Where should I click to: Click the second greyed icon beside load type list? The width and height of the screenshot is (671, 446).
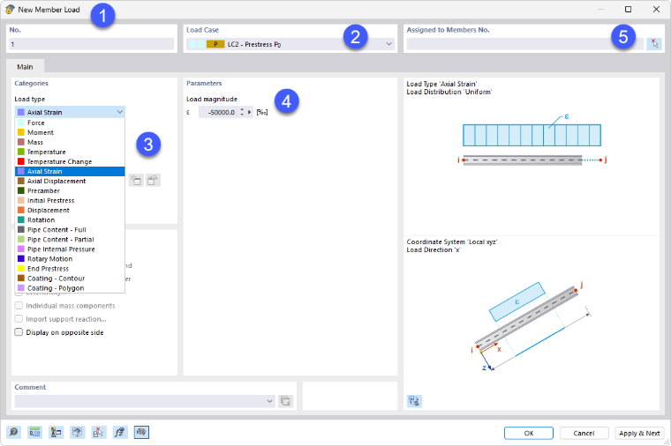tap(153, 181)
